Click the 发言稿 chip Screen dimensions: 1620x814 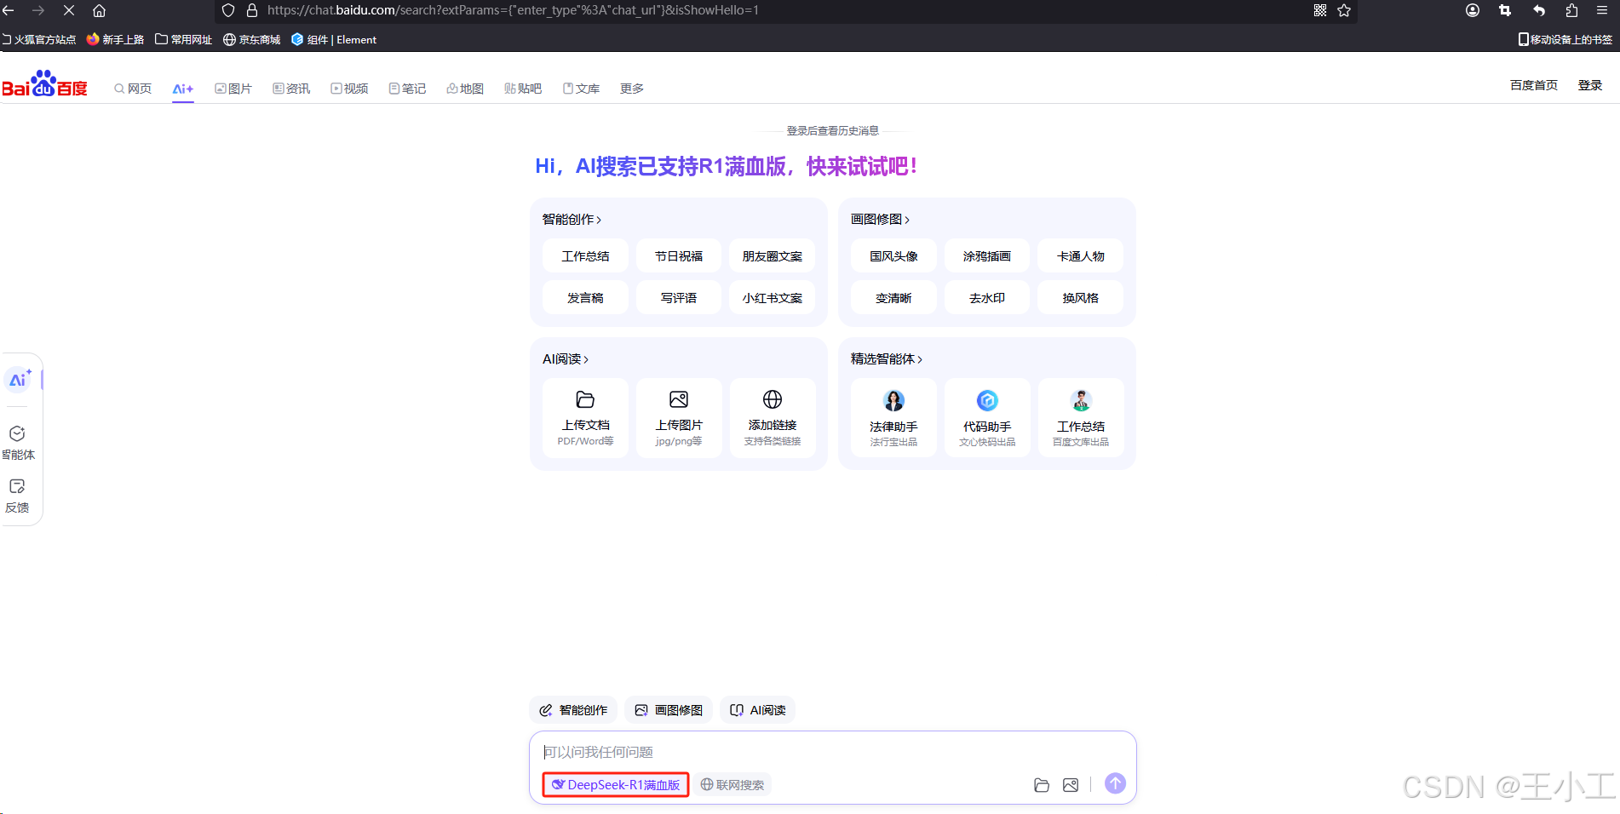tap(585, 298)
